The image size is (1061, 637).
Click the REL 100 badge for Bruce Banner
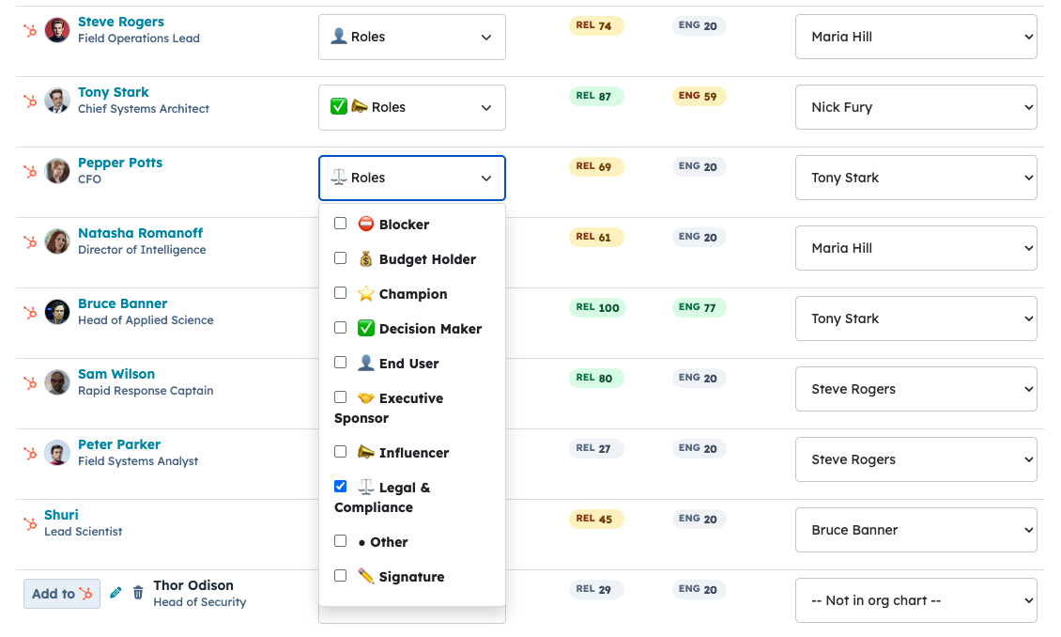597,307
